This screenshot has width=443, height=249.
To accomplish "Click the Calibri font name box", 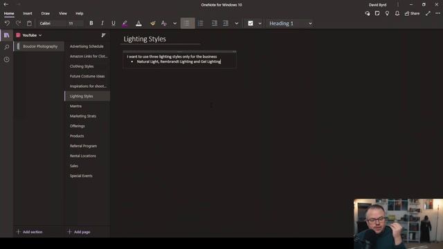I will pos(52,24).
